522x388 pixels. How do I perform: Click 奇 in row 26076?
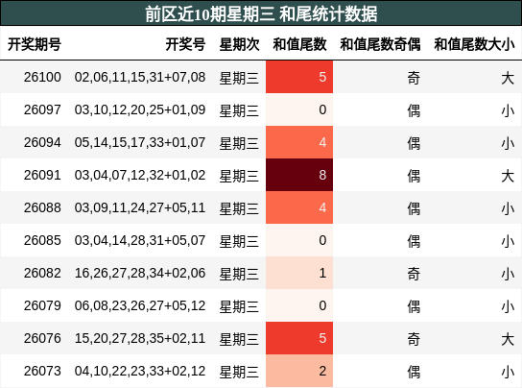point(414,339)
